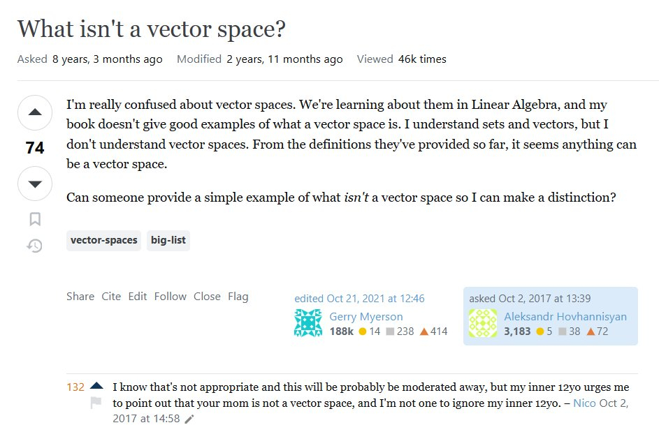
Task: Upvote Nico's comment
Action: pyautogui.click(x=96, y=386)
